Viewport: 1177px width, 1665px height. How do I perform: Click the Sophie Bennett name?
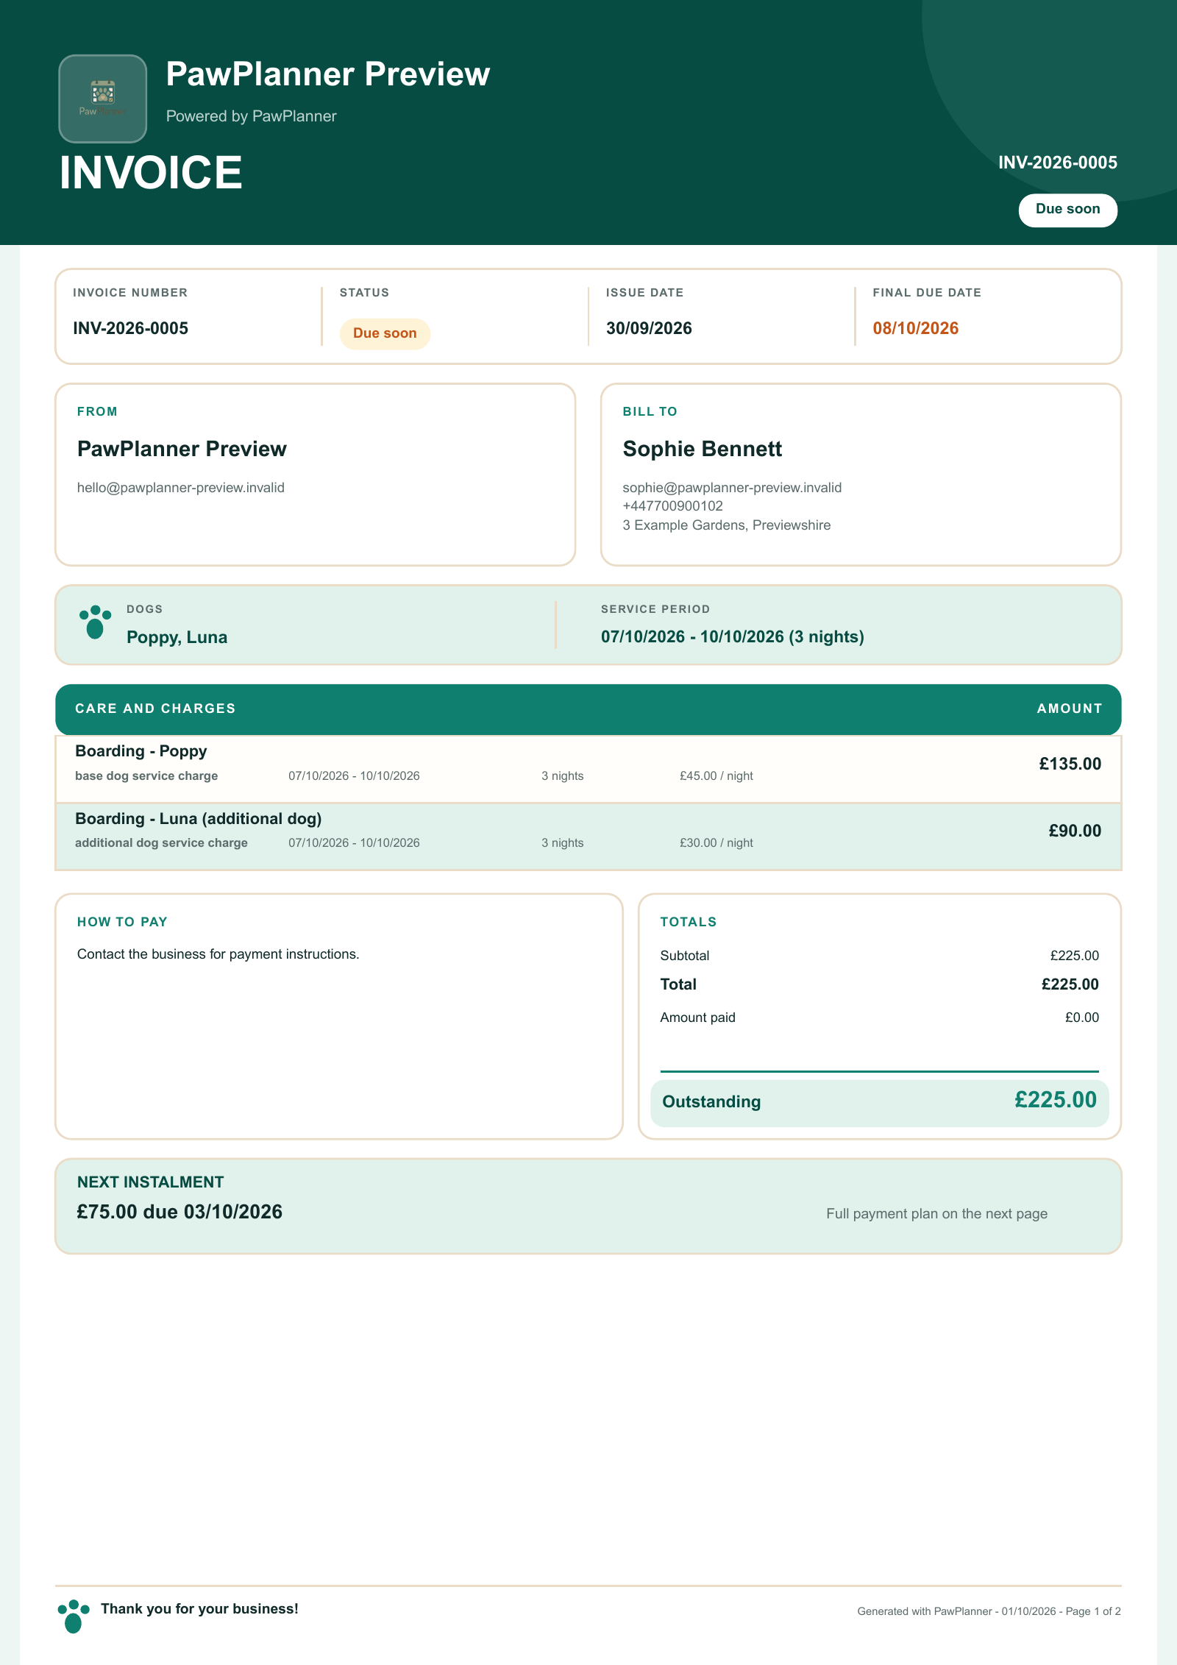[702, 449]
